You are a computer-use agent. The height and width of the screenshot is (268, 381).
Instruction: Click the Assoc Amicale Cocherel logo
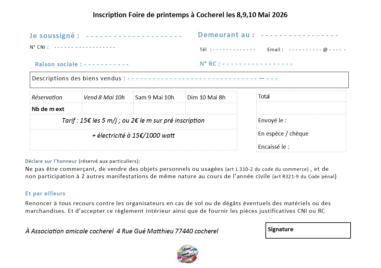coord(188,254)
